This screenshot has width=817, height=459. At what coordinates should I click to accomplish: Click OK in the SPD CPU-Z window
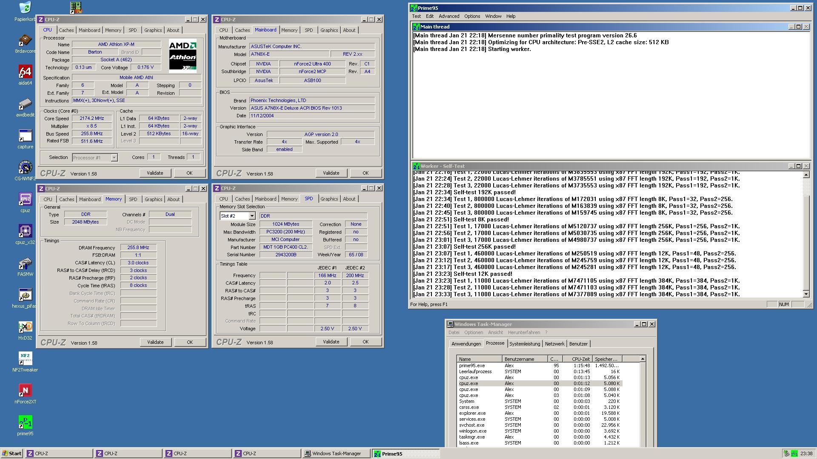point(365,342)
